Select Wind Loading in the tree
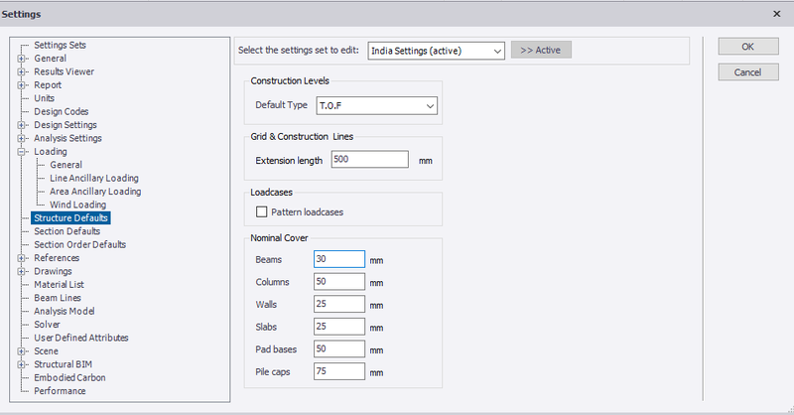The height and width of the screenshot is (415, 794). [x=78, y=205]
